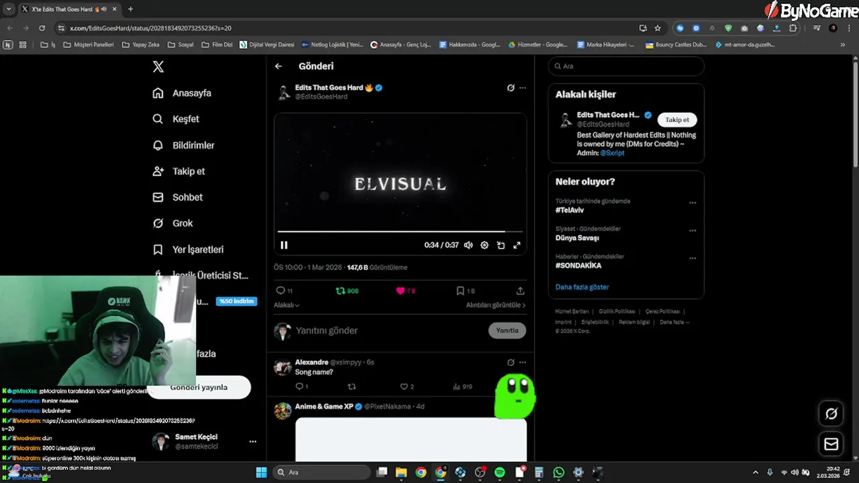
Task: Expand video to fullscreen
Action: point(517,246)
